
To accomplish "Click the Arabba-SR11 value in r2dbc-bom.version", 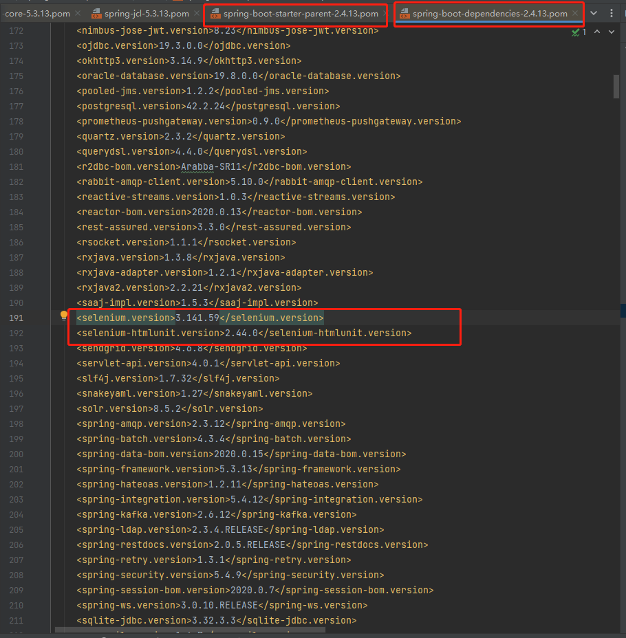I will (211, 166).
